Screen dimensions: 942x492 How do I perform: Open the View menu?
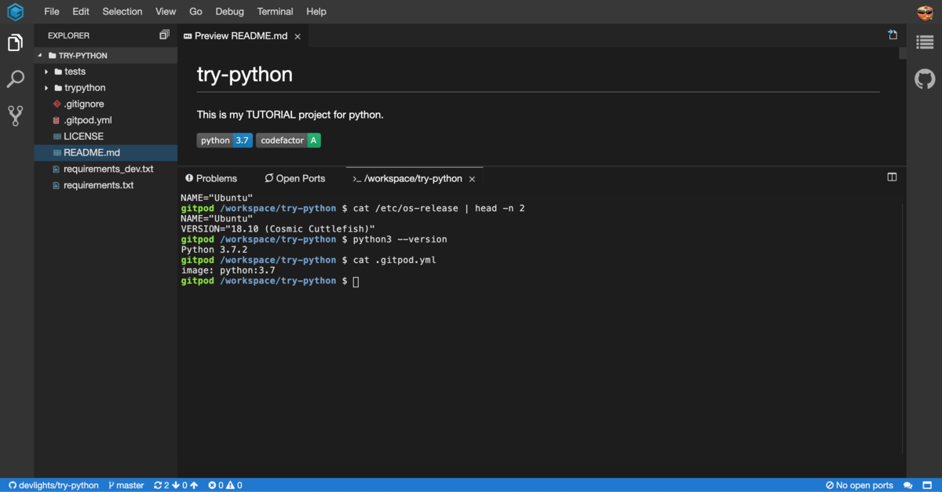(x=166, y=12)
